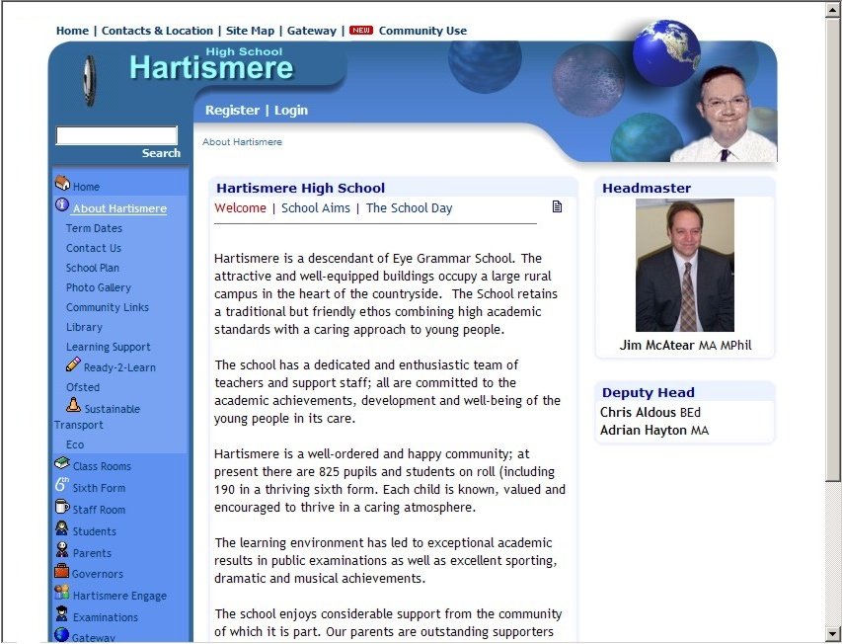Screen dimensions: 842x644
Task: Click the scrollbar down arrow
Action: point(833,633)
